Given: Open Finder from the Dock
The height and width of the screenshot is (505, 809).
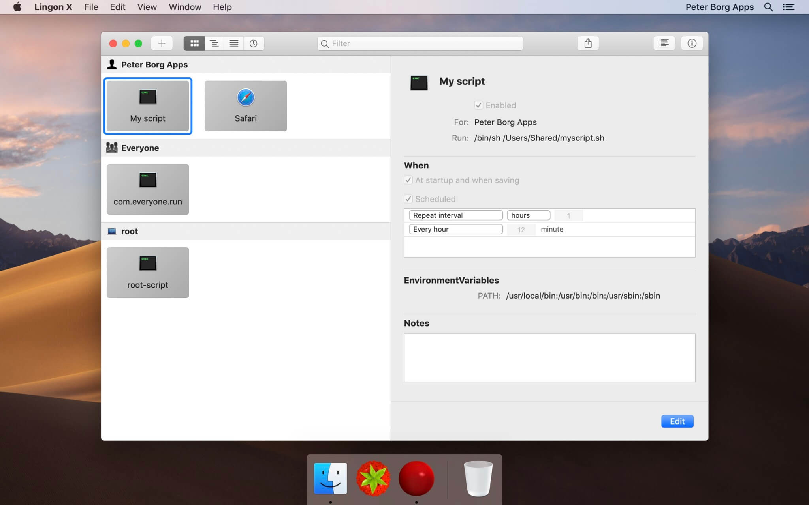Looking at the screenshot, I should point(330,478).
